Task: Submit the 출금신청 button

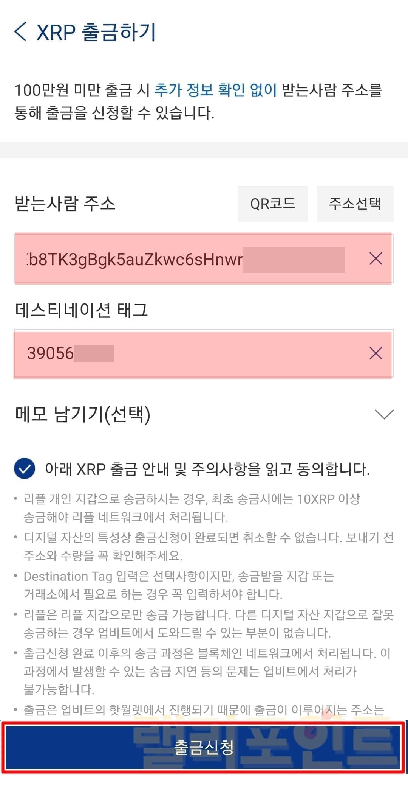Action: pos(203,747)
